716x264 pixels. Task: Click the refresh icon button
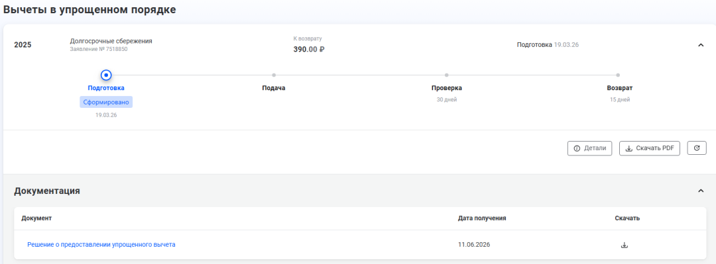[696, 148]
